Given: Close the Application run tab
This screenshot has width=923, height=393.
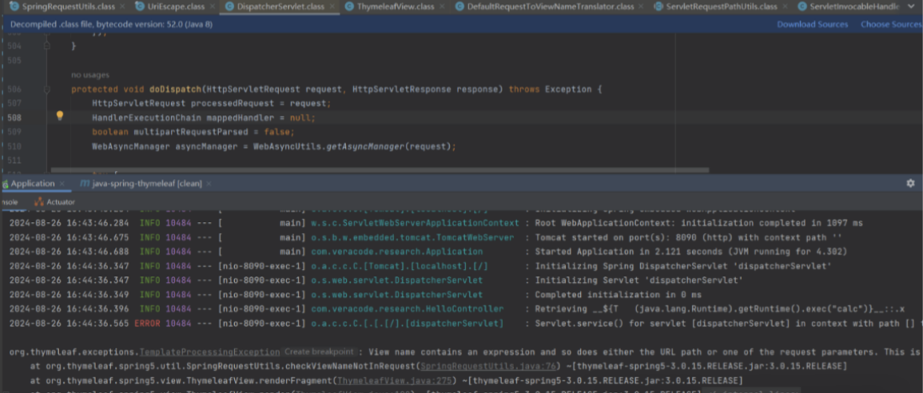Looking at the screenshot, I should [61, 183].
